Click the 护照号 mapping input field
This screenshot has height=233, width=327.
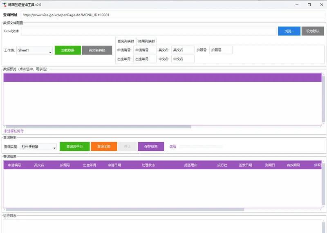click(x=221, y=50)
